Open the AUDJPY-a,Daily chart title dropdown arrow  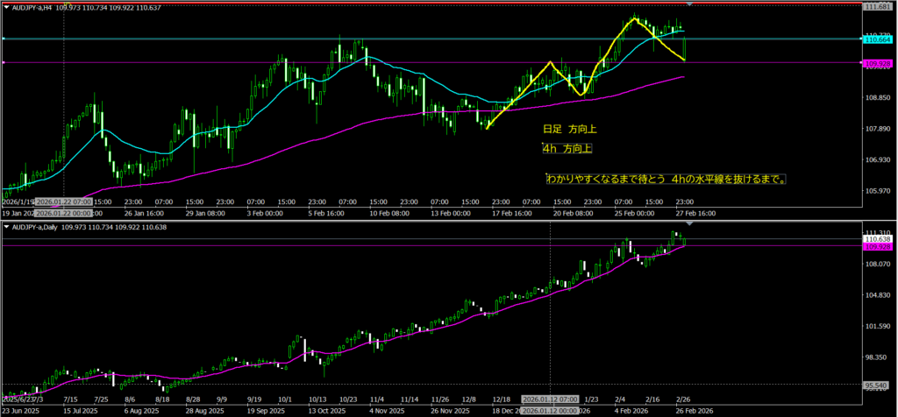6,227
